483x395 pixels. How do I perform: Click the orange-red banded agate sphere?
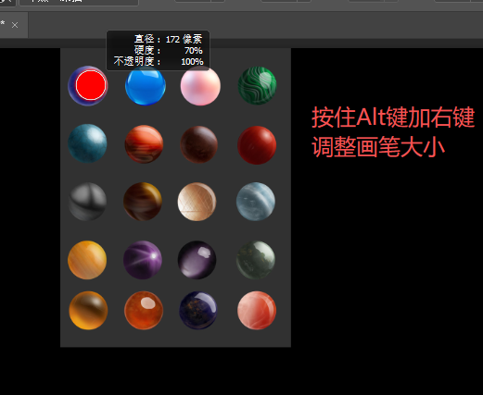pos(144,144)
